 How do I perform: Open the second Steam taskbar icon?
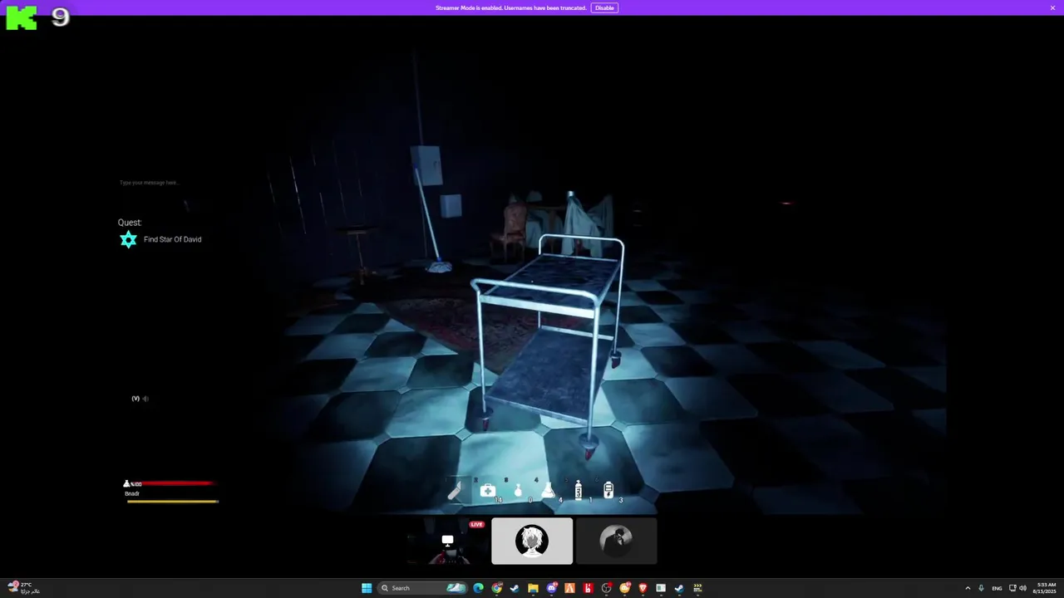point(679,588)
